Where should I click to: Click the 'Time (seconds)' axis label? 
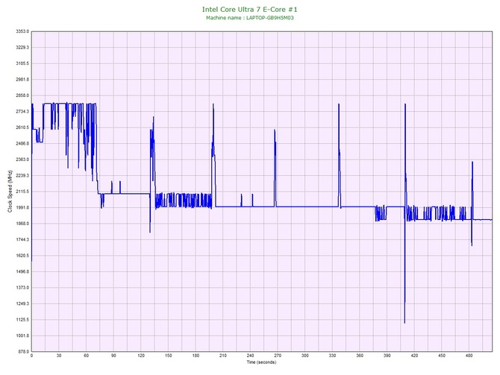pyautogui.click(x=261, y=362)
